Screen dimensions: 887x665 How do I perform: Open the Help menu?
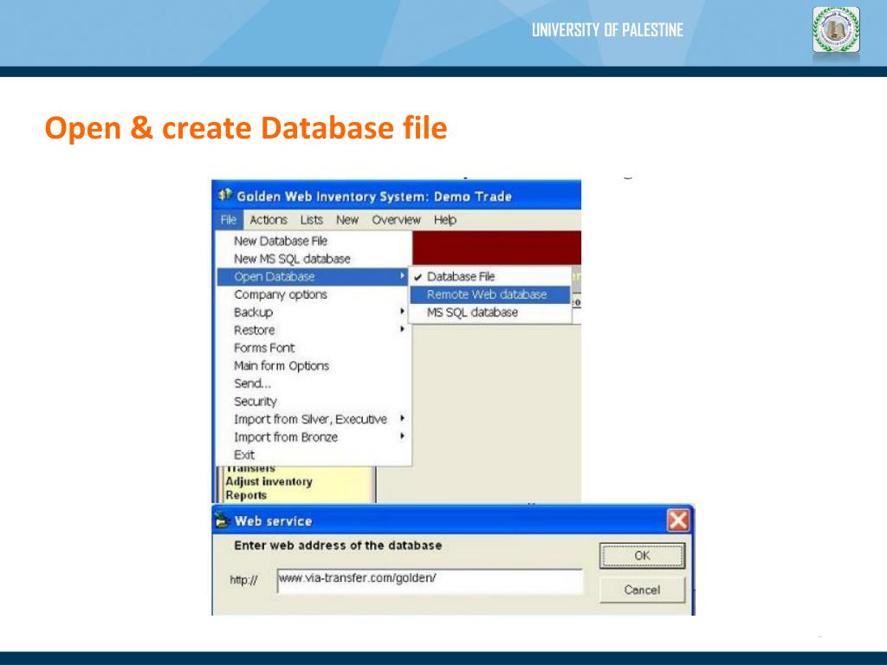click(445, 220)
